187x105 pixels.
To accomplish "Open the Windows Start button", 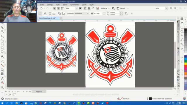I will 2,103.
